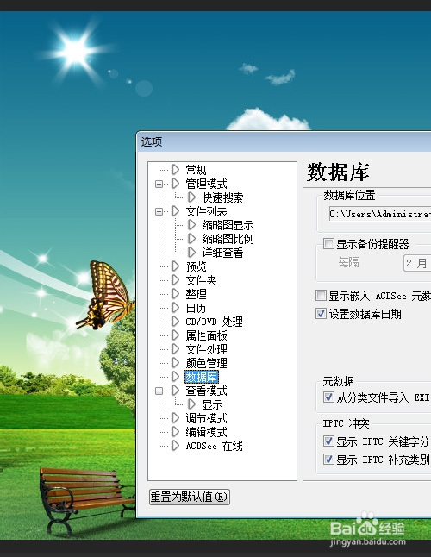
Task: Open 颜色管理 options
Action: coord(206,363)
